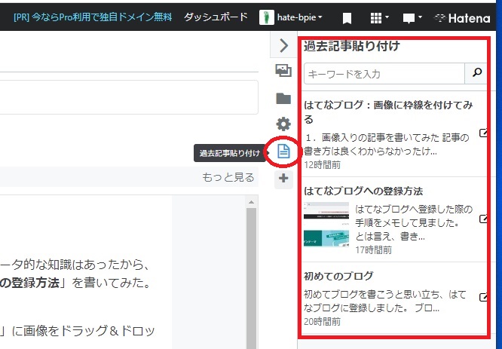
Task: Click the 過去記事貼り付け panel heading
Action: click(352, 46)
